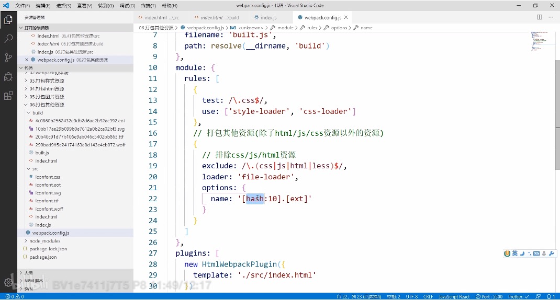Click the Prettier status bar item
Screen dimensions: 560x300
coord(519,296)
